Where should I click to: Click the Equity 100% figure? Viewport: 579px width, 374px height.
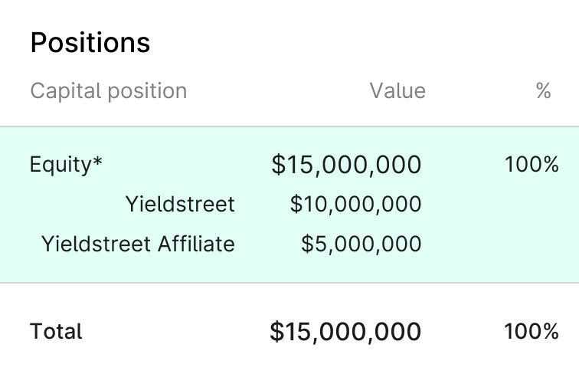[532, 164]
